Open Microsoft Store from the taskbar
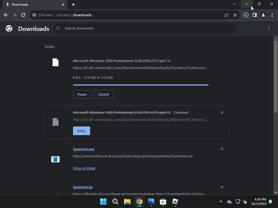Screen dimensions: 278x208 coord(163,201)
